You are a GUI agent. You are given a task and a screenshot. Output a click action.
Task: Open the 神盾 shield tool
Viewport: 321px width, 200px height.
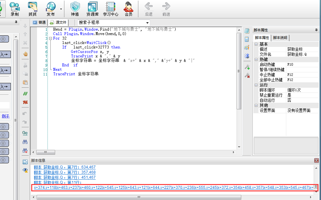75,9
